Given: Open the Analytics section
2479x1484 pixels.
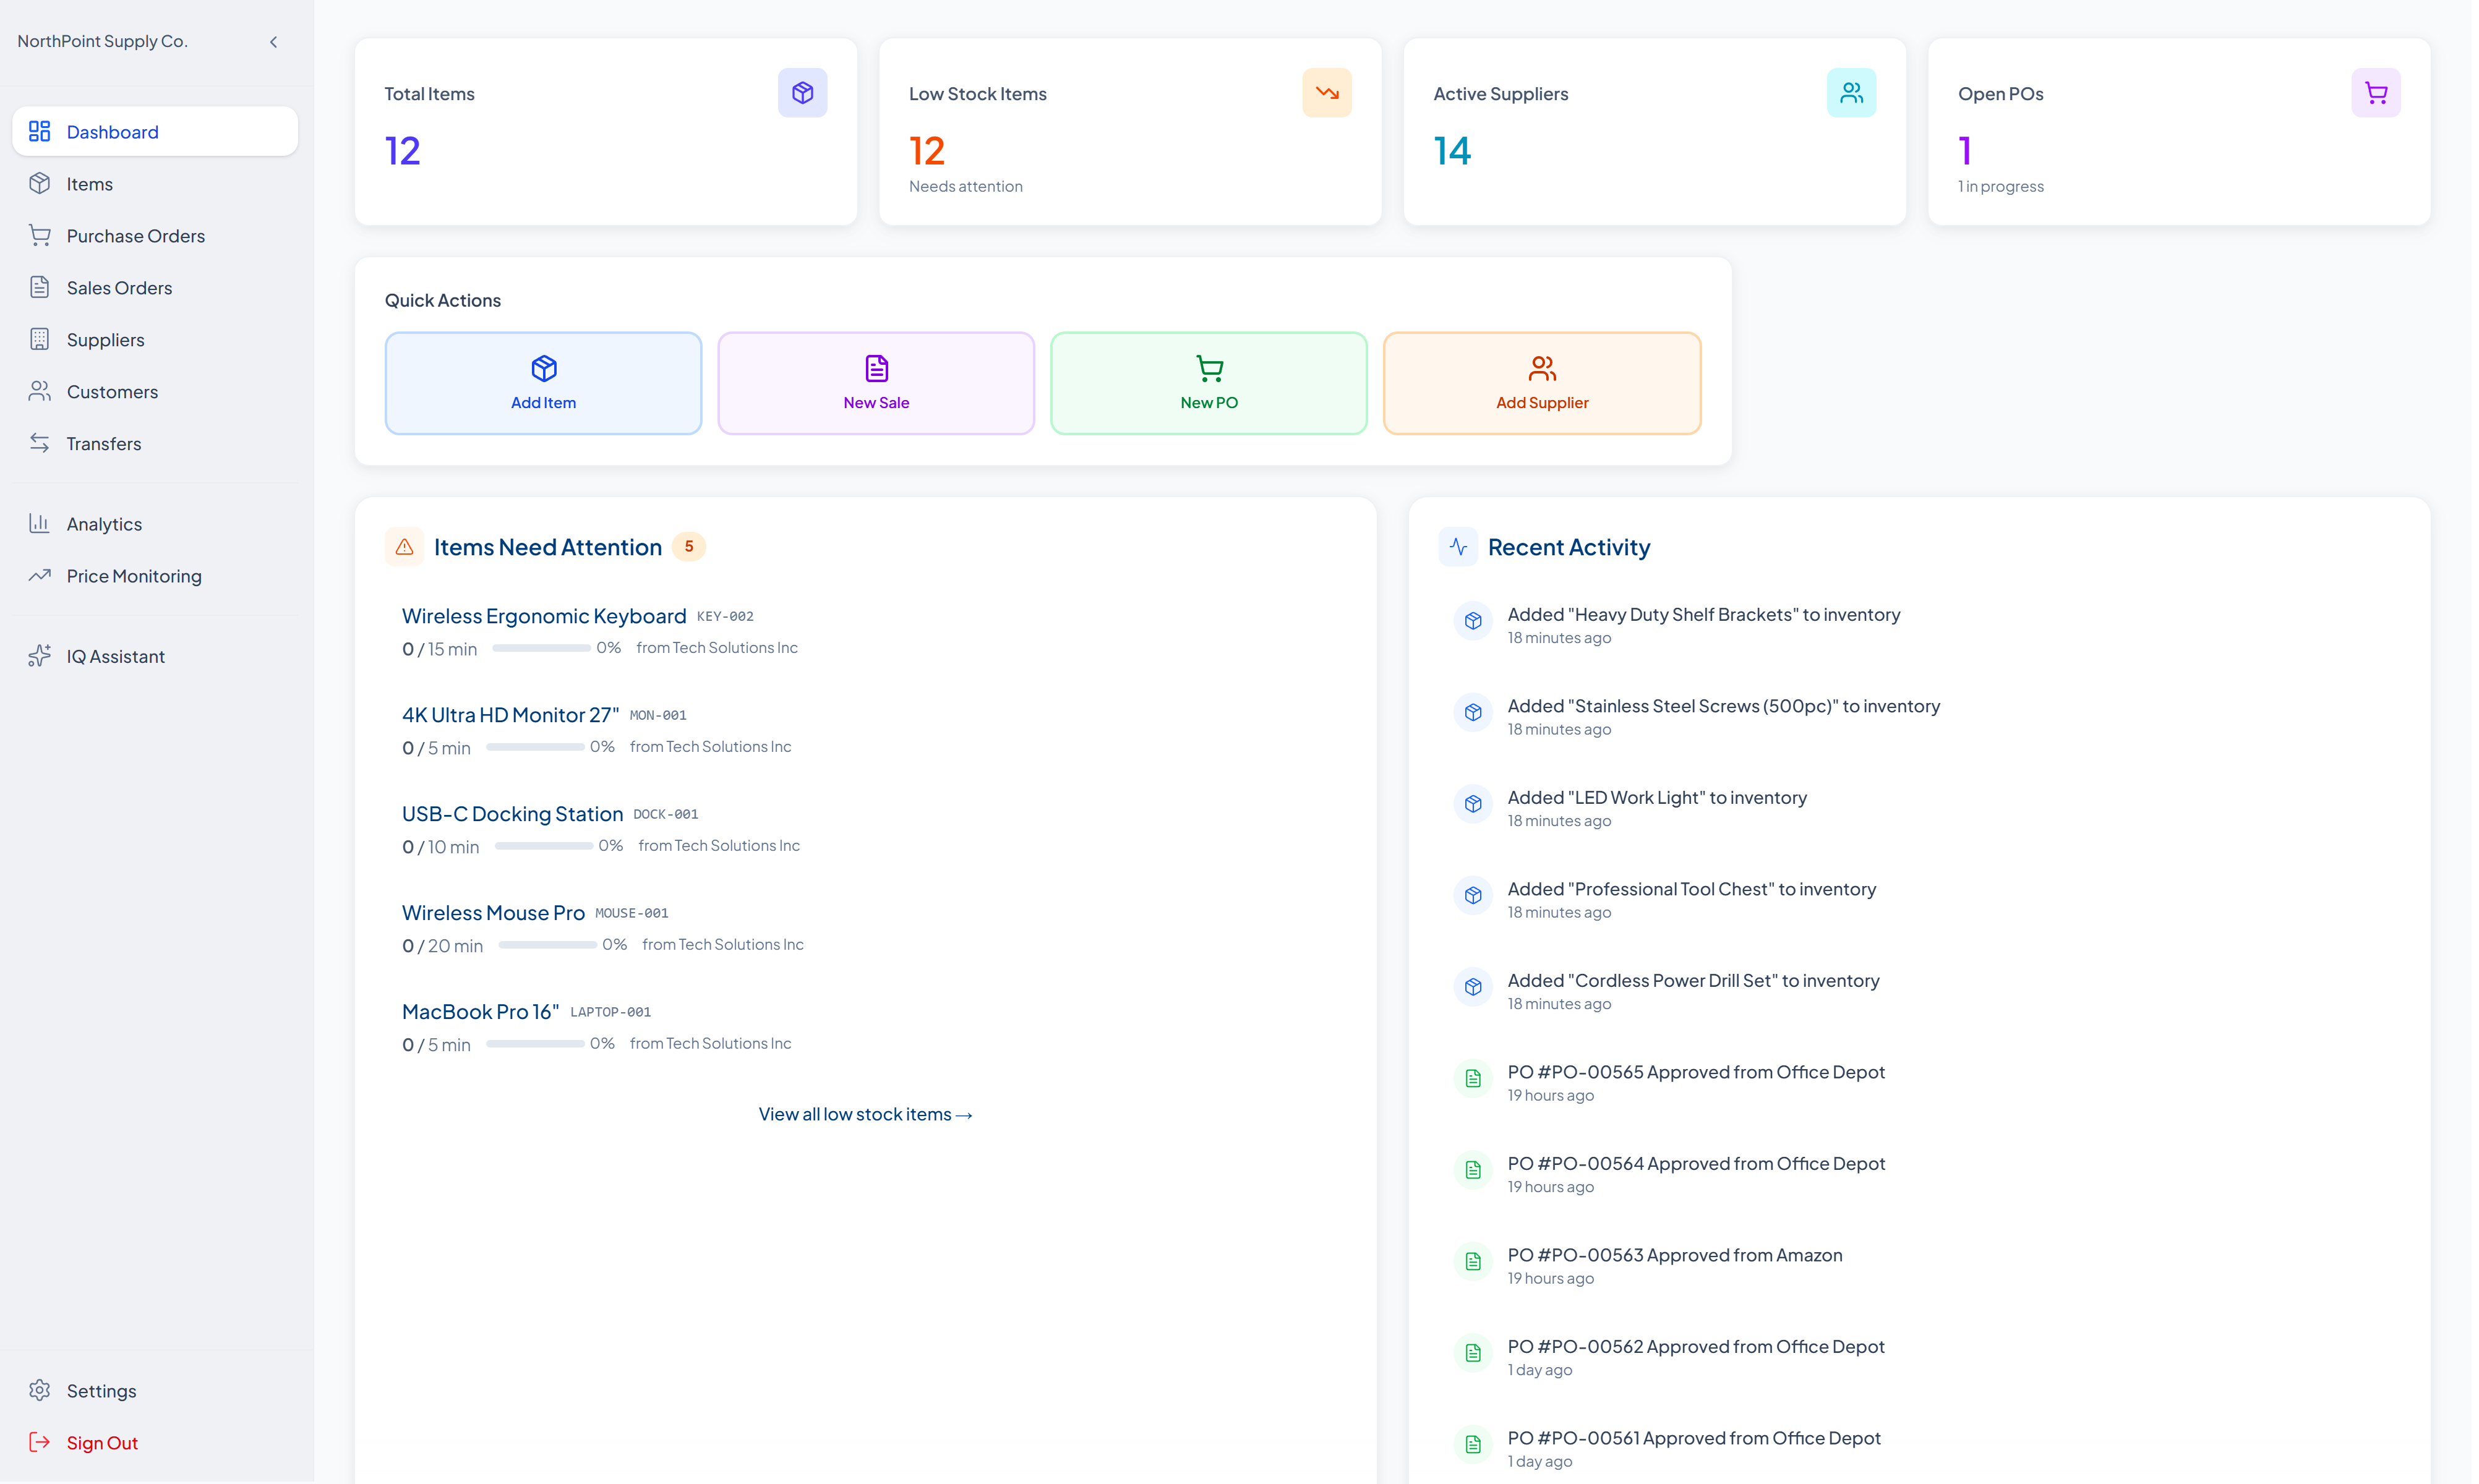Looking at the screenshot, I should (x=104, y=525).
